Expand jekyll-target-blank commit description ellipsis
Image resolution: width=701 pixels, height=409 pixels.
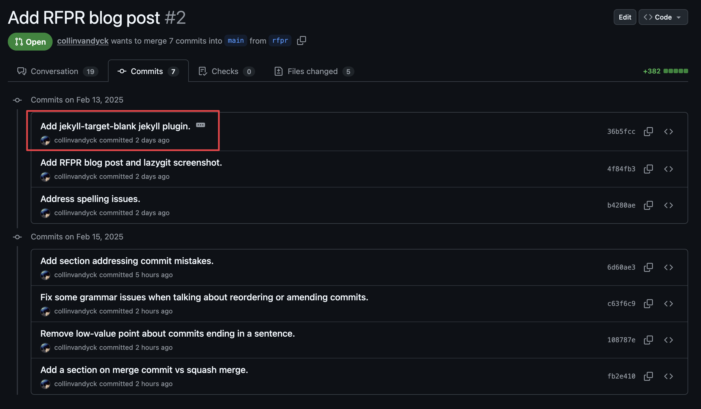[200, 125]
